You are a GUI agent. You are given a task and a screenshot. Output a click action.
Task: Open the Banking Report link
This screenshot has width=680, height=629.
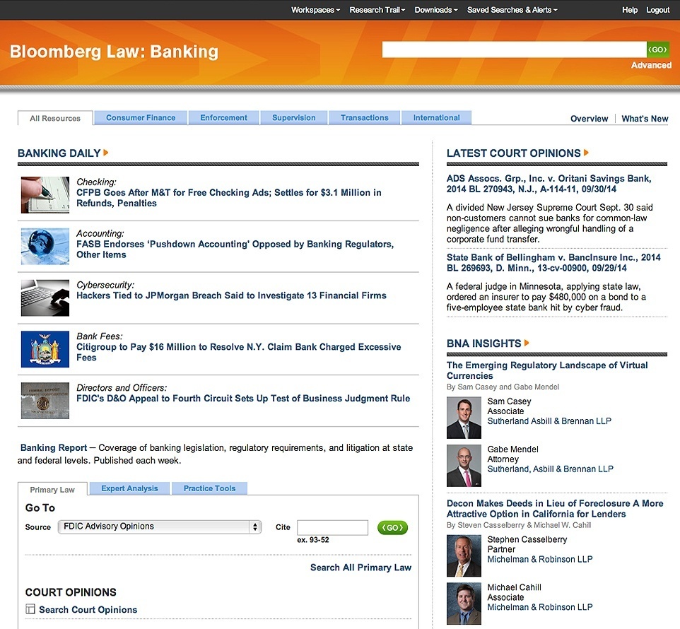click(x=54, y=447)
